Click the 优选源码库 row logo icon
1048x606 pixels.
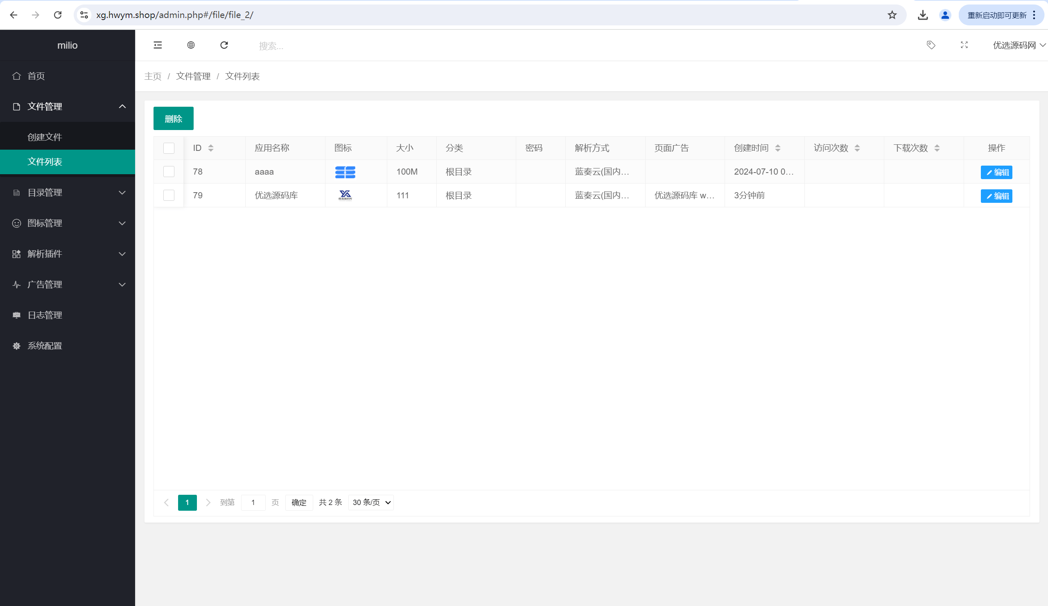coord(345,195)
